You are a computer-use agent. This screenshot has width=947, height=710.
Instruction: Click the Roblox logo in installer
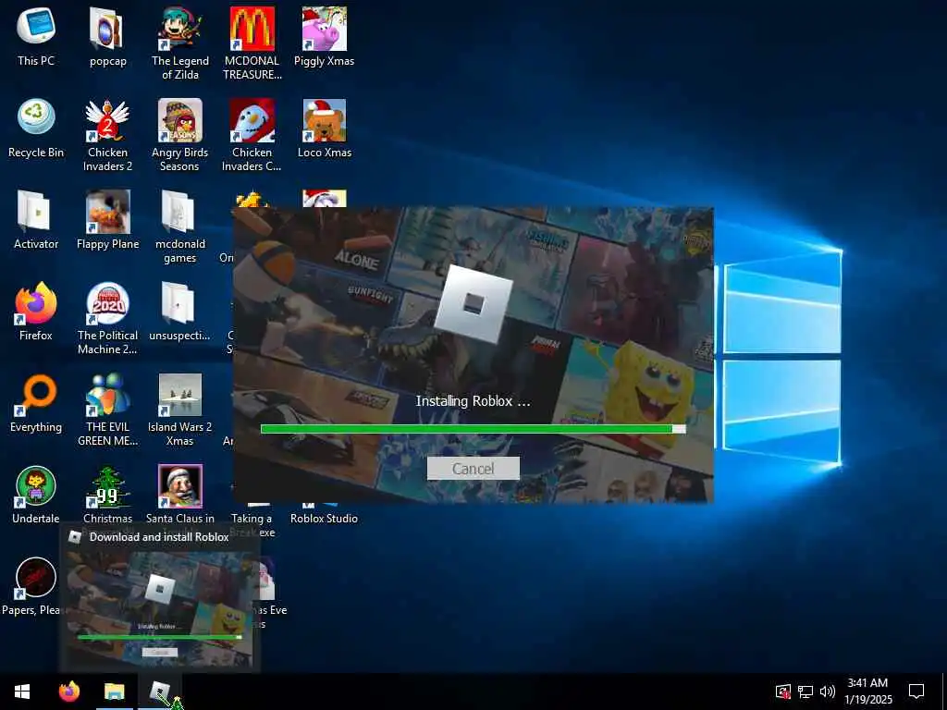click(x=473, y=303)
